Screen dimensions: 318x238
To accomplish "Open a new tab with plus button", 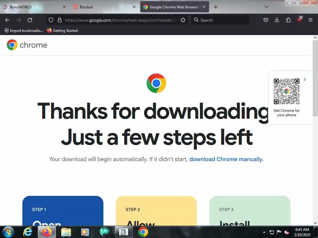I will (x=216, y=7).
